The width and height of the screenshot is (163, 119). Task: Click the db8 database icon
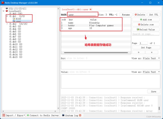(x=10, y=39)
